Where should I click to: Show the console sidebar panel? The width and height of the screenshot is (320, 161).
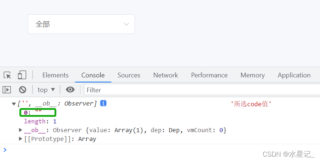point(7,89)
